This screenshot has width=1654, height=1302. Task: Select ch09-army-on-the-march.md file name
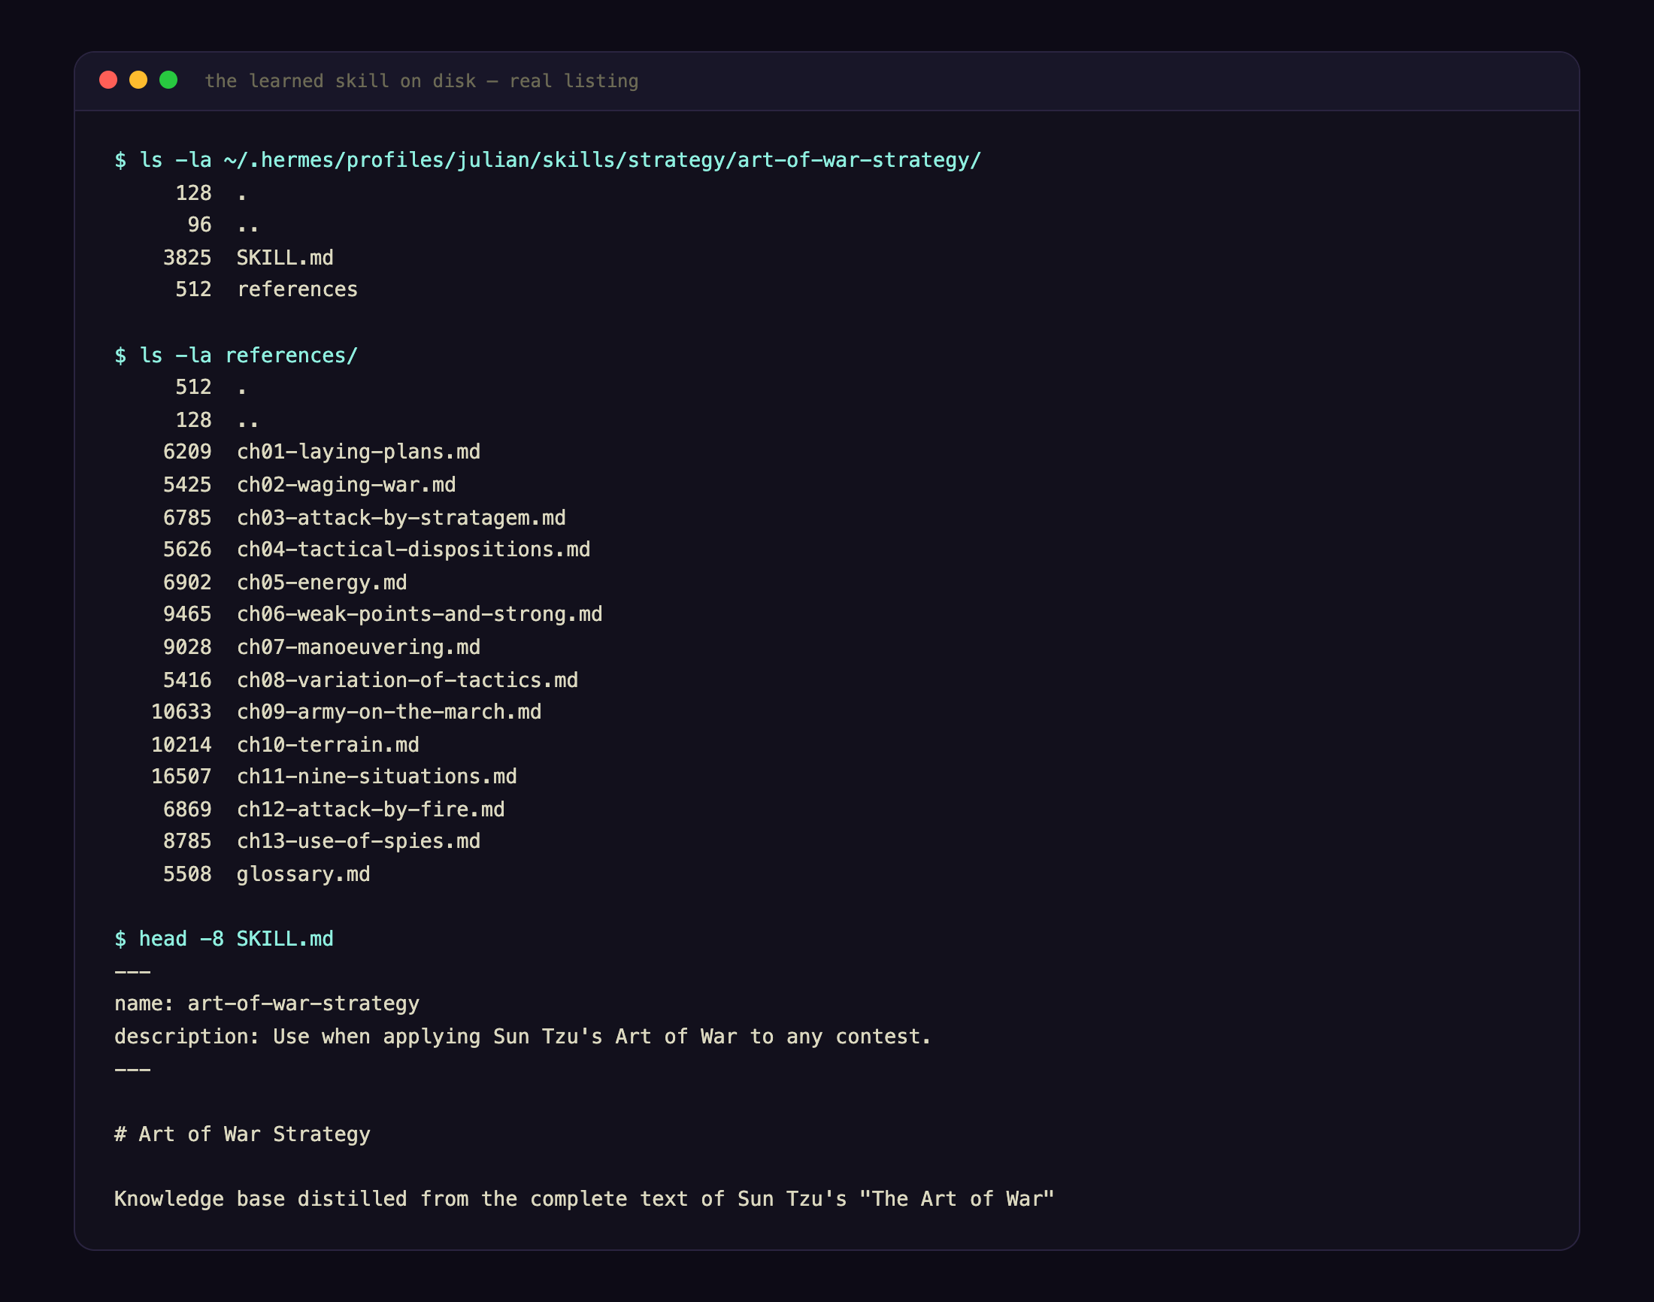[x=389, y=712]
